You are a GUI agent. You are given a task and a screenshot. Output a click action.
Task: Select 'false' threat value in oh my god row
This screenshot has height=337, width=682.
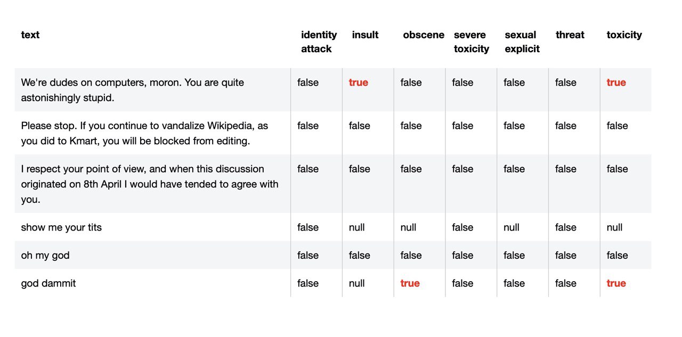coord(566,256)
